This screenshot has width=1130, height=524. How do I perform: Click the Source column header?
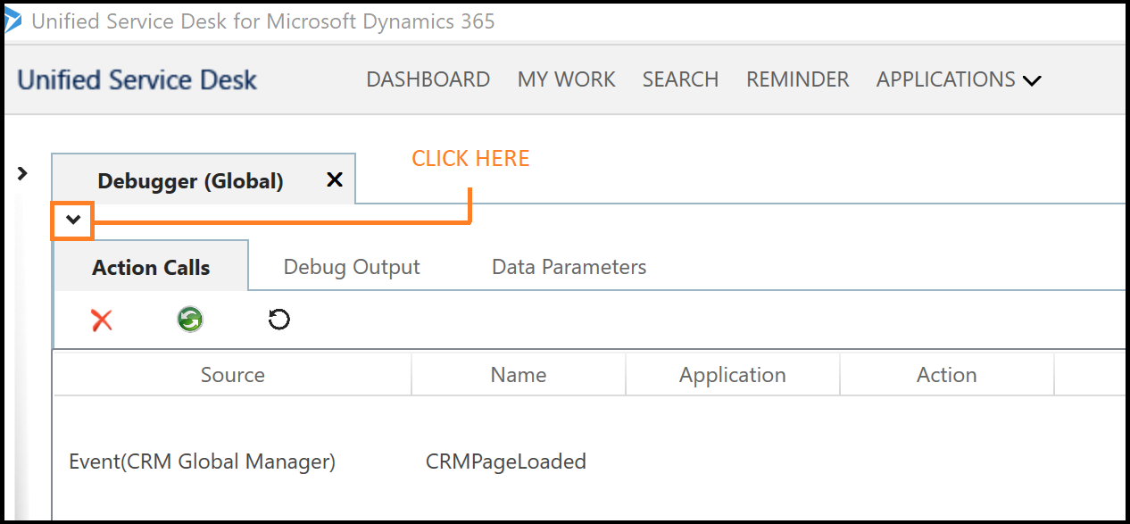click(232, 374)
